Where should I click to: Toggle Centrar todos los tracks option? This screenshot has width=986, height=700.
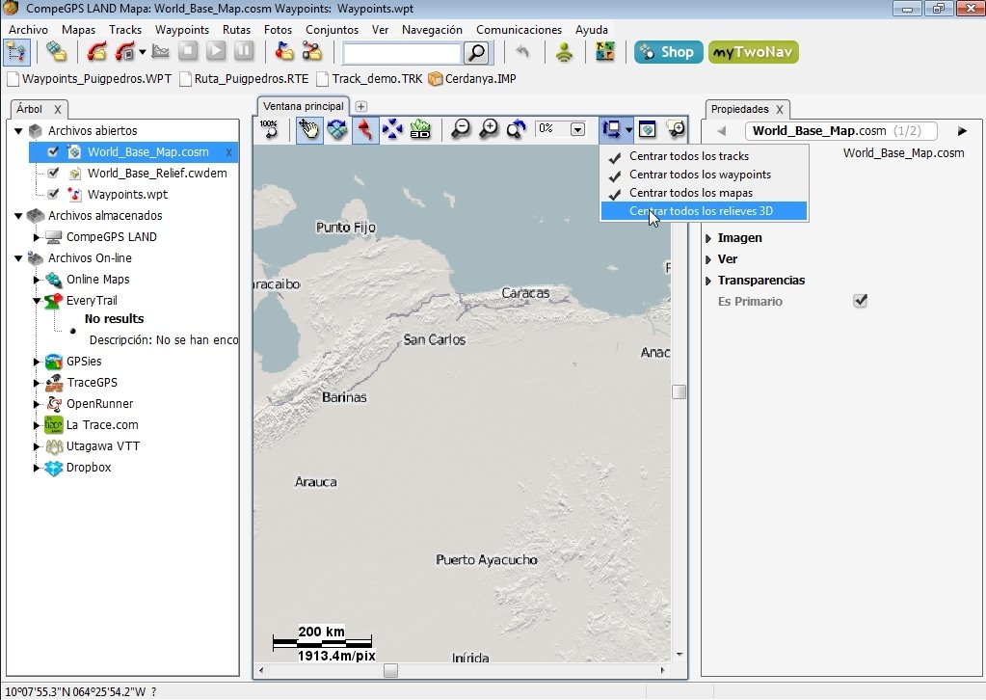click(704, 156)
